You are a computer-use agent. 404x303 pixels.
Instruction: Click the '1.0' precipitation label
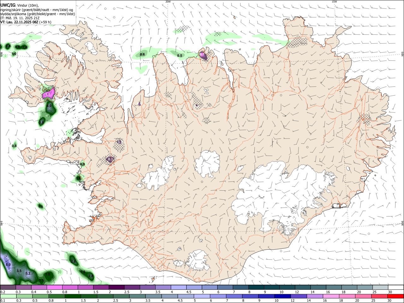pyautogui.click(x=14, y=54)
